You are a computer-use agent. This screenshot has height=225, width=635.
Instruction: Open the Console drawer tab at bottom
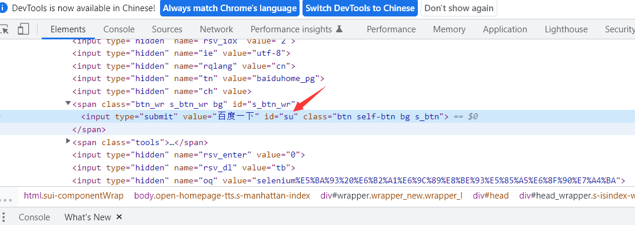coord(34,217)
